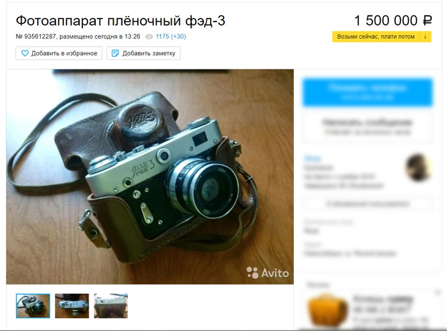Click the orange bag ad image

tap(328, 311)
